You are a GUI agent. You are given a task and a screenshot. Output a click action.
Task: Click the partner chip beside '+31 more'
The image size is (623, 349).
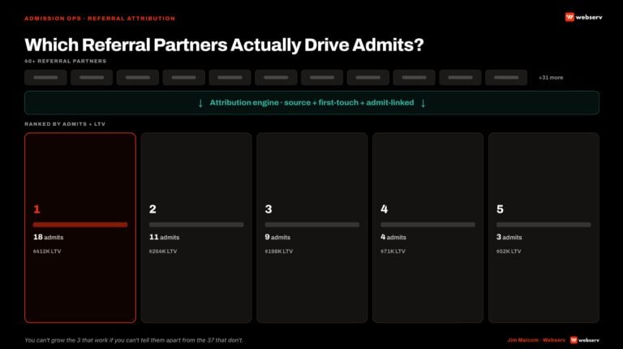click(506, 78)
